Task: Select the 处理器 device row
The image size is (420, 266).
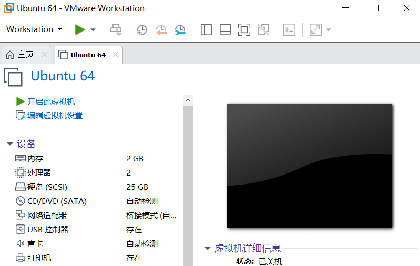Action: coord(96,173)
